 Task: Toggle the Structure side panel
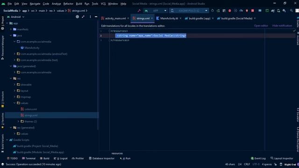[x=2, y=99]
